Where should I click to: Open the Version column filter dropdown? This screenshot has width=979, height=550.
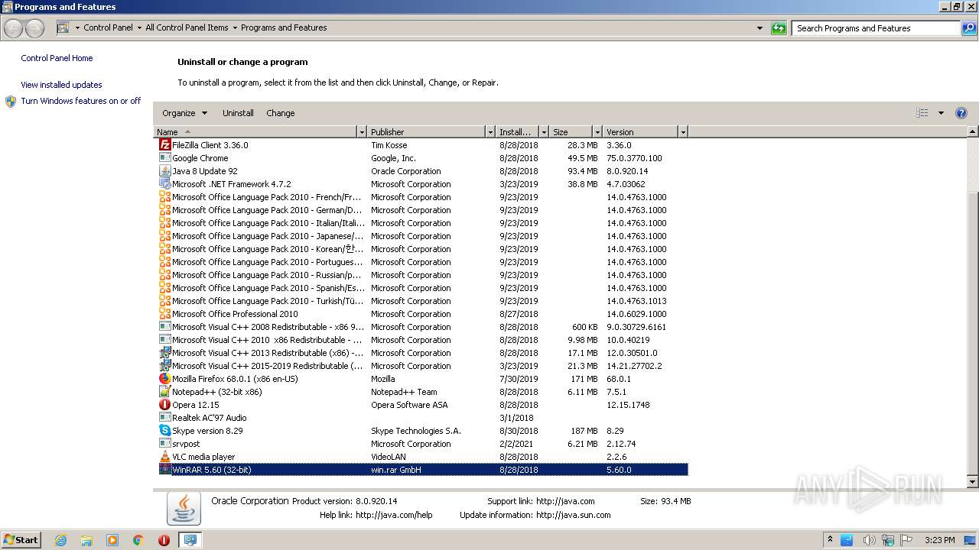683,132
